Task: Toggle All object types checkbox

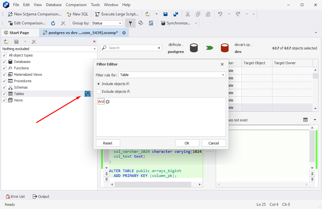Action: pos(4,55)
